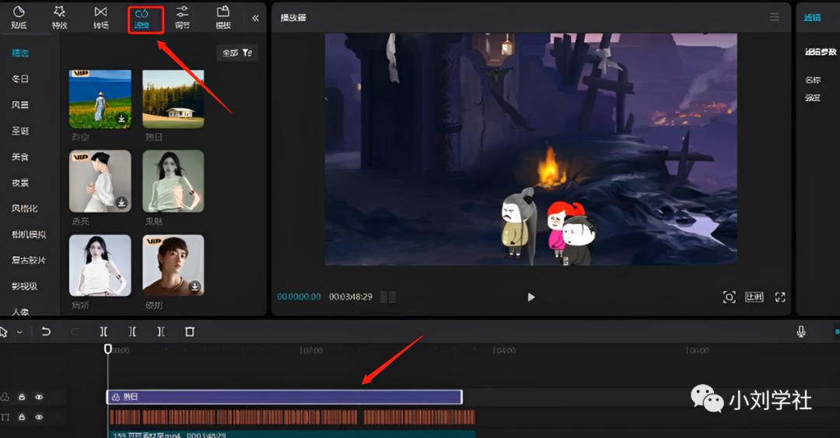Screen dimensions: 840x438
Task: Select 美食 filter category
Action: pos(20,156)
